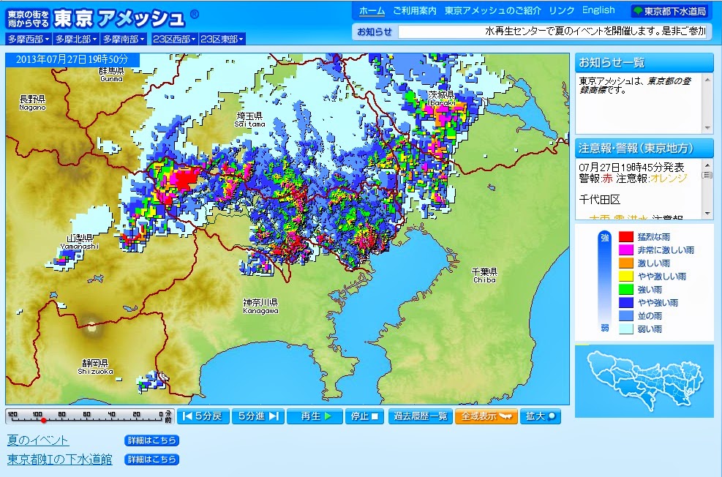Click 千代田区 in the warnings panel

click(600, 200)
